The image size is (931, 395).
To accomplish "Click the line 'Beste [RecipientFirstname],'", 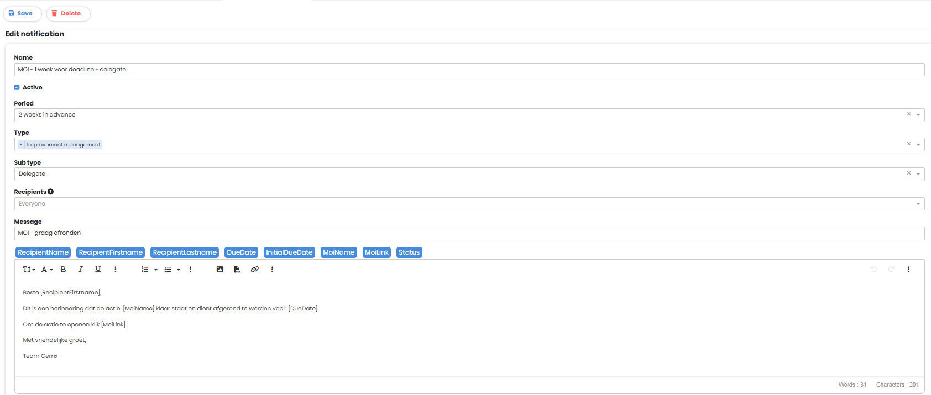I will 62,293.
